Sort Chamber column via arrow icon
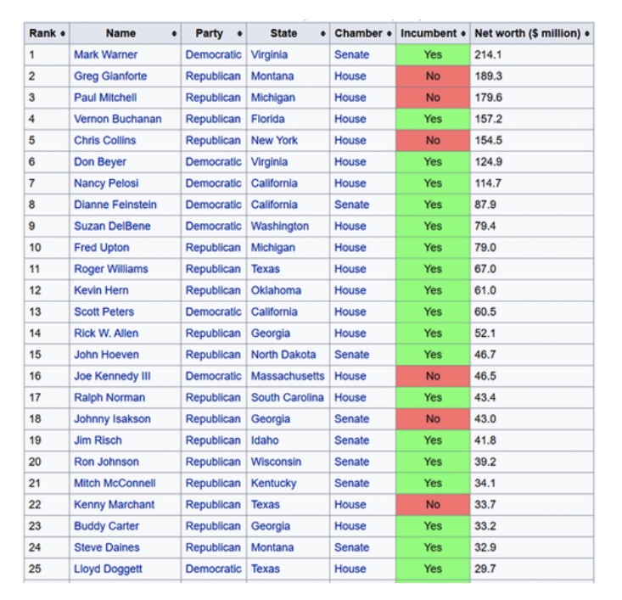This screenshot has width=622, height=600. [389, 34]
